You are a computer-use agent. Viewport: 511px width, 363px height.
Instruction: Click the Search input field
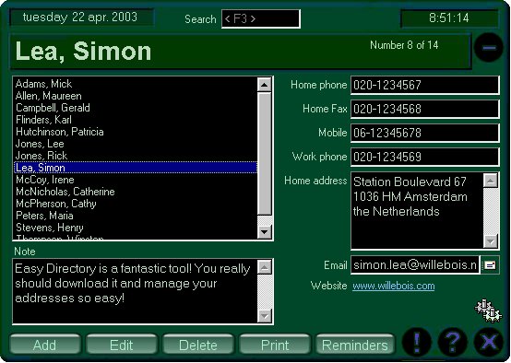click(x=261, y=18)
